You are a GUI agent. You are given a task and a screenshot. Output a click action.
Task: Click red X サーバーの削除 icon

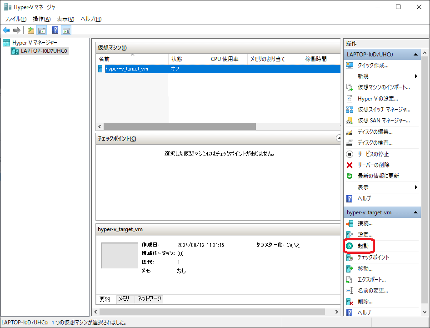[x=350, y=165]
